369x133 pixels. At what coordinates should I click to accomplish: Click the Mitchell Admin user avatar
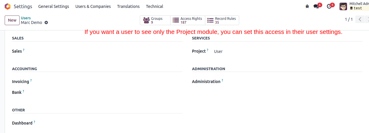click(343, 6)
